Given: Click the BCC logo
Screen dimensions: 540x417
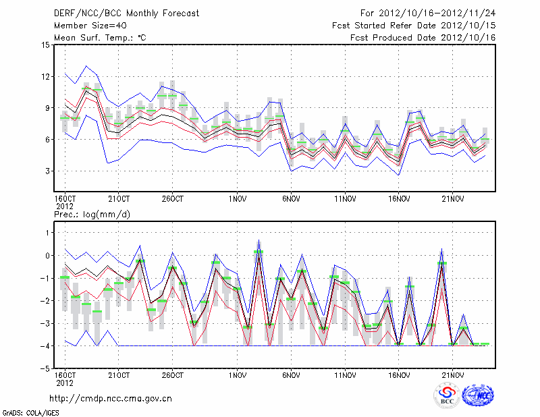Looking at the screenshot, I should coord(446,395).
